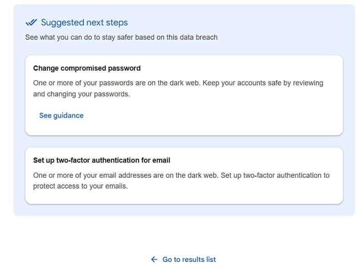Screen dimensions: 364x273
Task: Open the See guidance link
Action: [61, 116]
